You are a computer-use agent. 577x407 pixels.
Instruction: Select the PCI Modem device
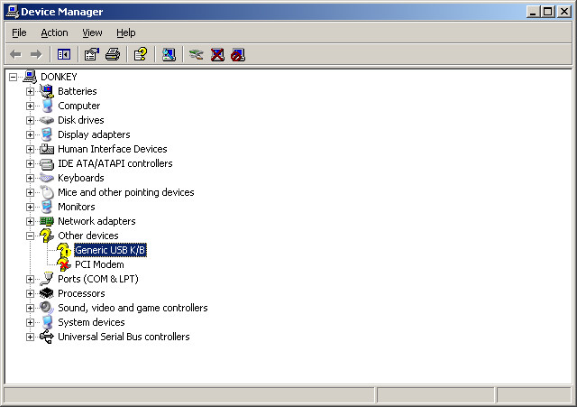coord(99,264)
